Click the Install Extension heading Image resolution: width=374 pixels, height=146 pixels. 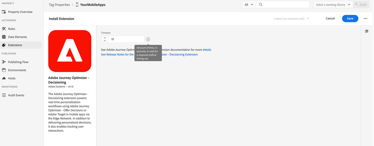coord(62,19)
